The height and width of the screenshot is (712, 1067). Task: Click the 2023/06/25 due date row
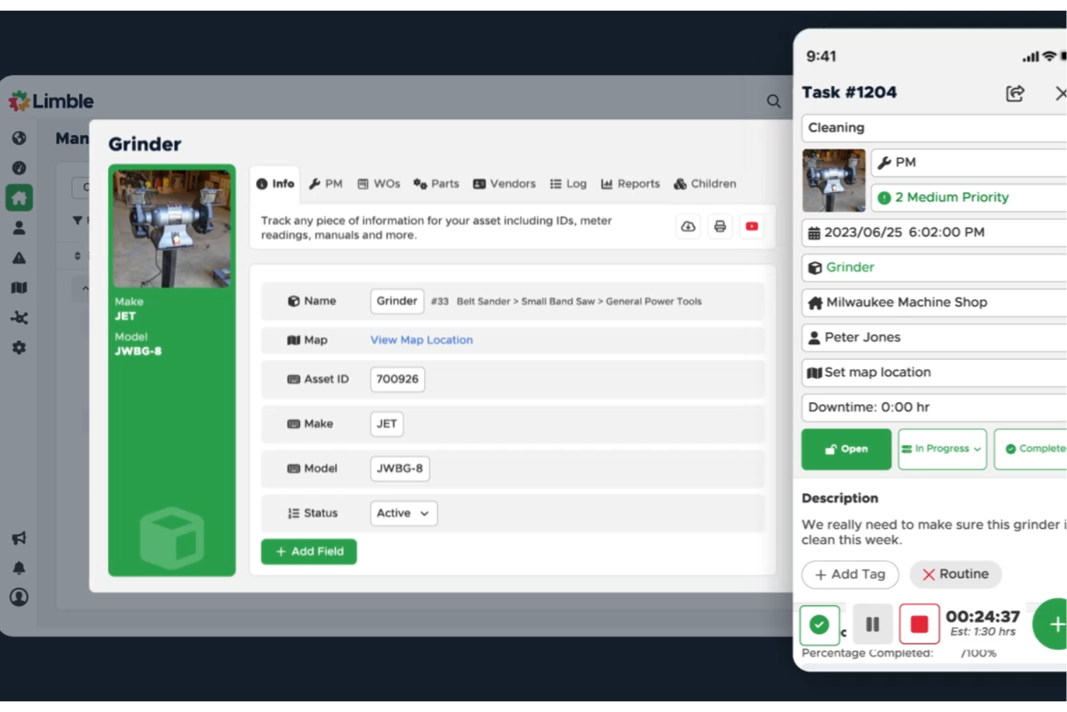(x=934, y=232)
